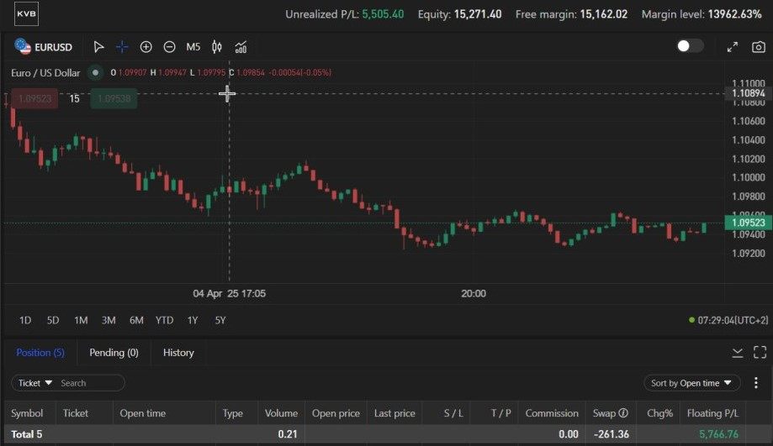The image size is (773, 446).
Task: Open the three-dot more options menu
Action: [755, 383]
